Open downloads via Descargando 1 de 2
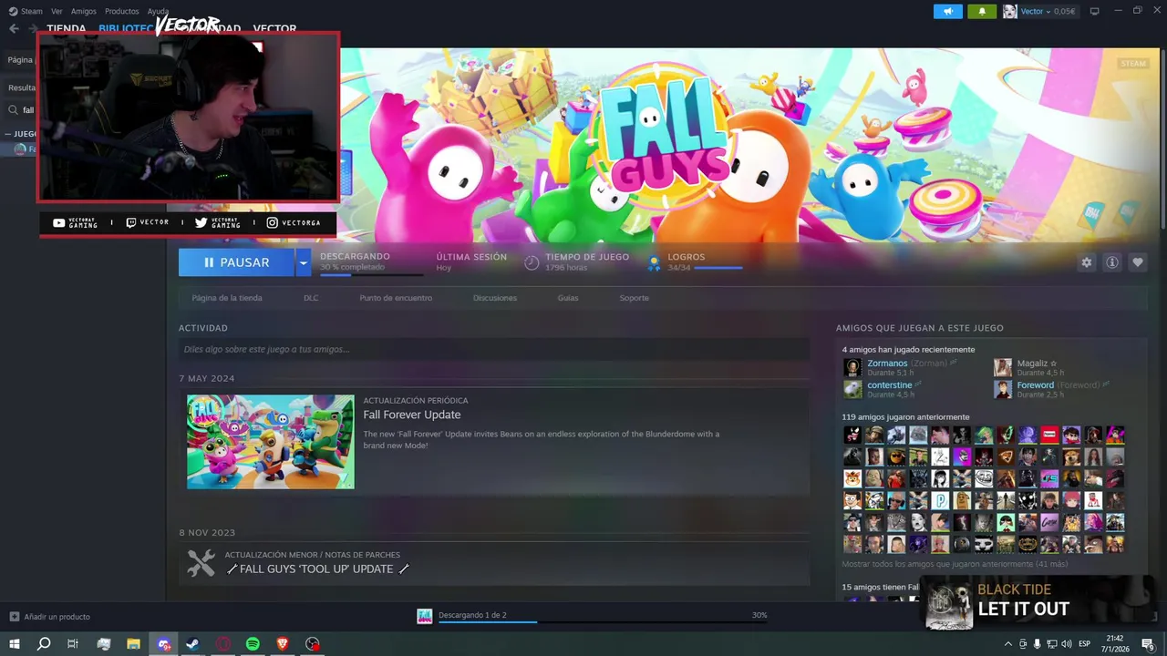The image size is (1167, 656). (x=472, y=615)
